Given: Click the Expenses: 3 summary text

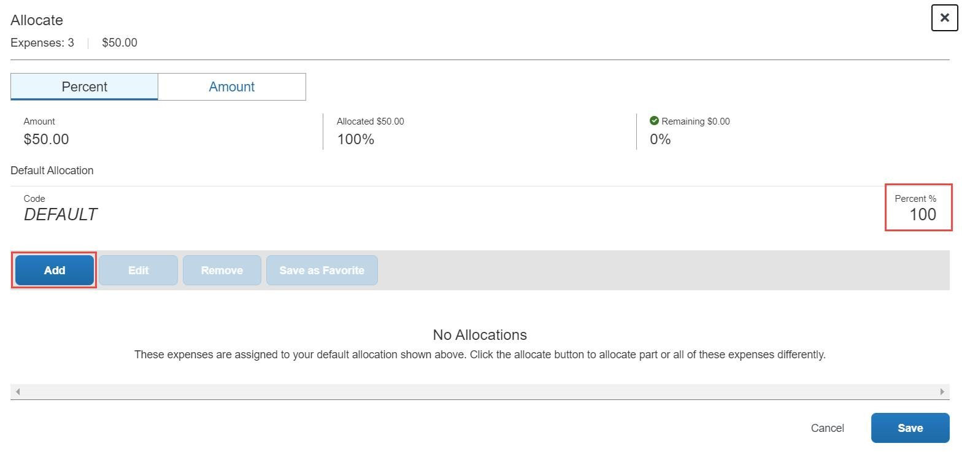Looking at the screenshot, I should [x=42, y=43].
